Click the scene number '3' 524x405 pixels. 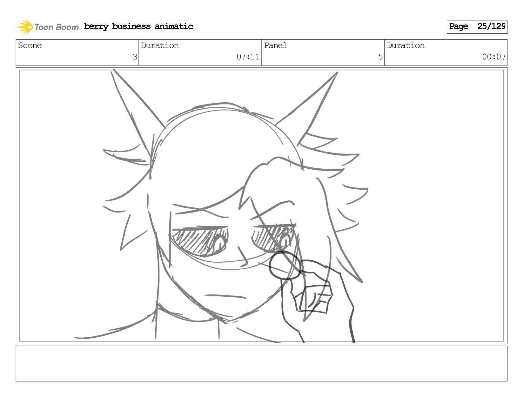coord(135,57)
